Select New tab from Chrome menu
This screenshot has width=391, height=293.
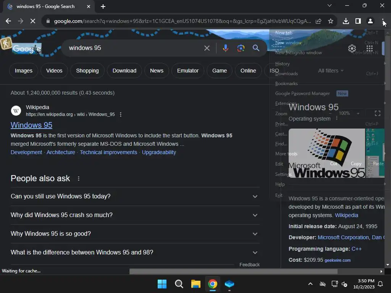[327, 33]
